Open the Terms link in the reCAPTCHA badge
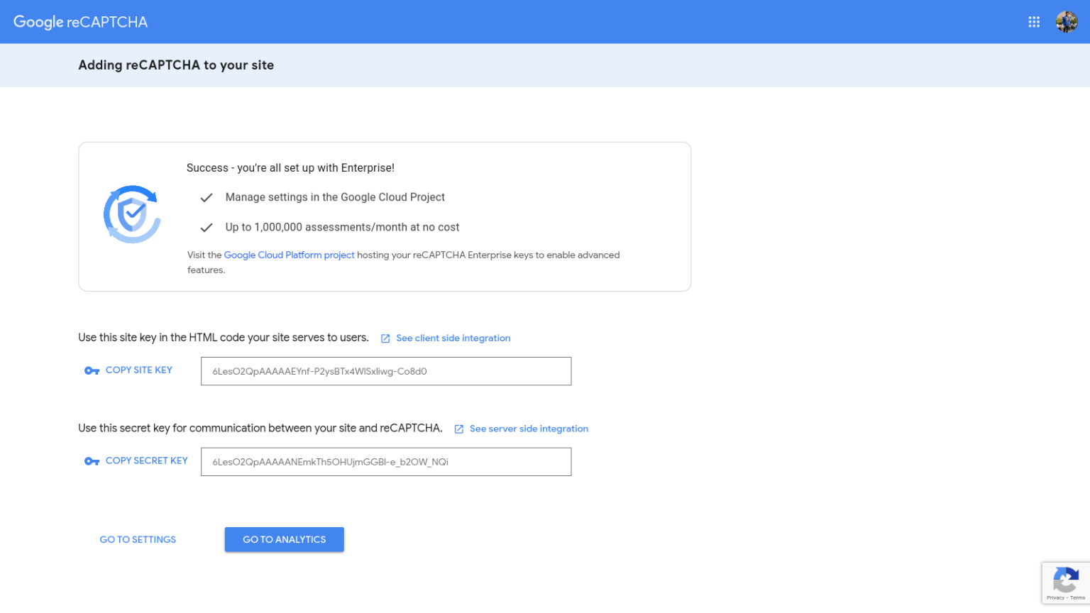 (x=1077, y=598)
